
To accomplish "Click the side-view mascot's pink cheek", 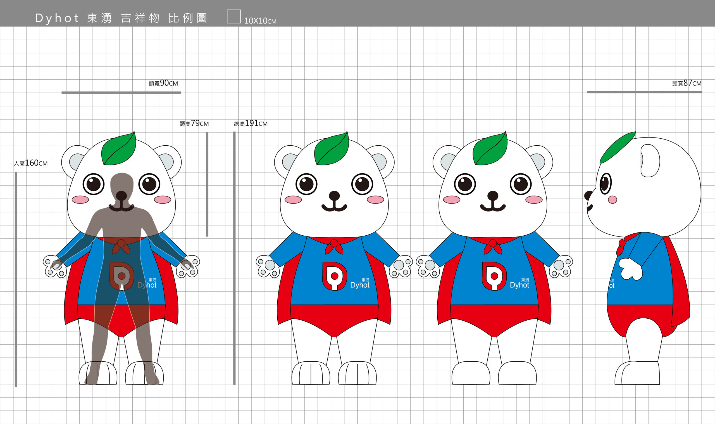I will click(612, 200).
